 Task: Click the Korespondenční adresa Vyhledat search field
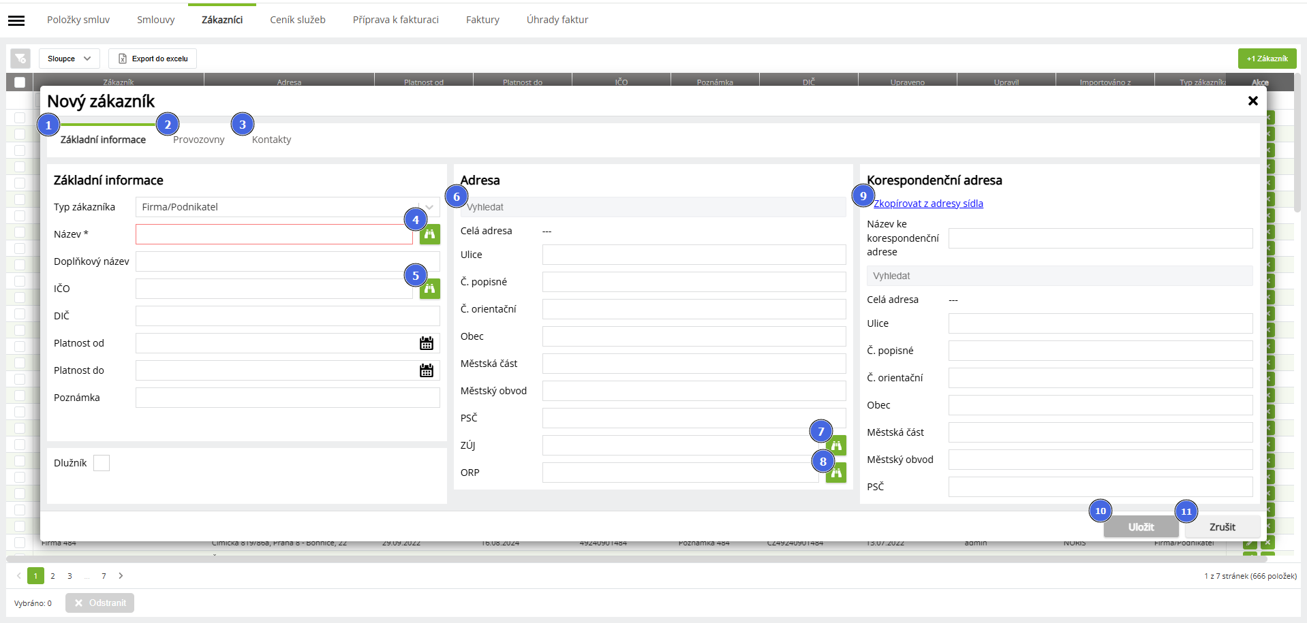click(x=1060, y=276)
